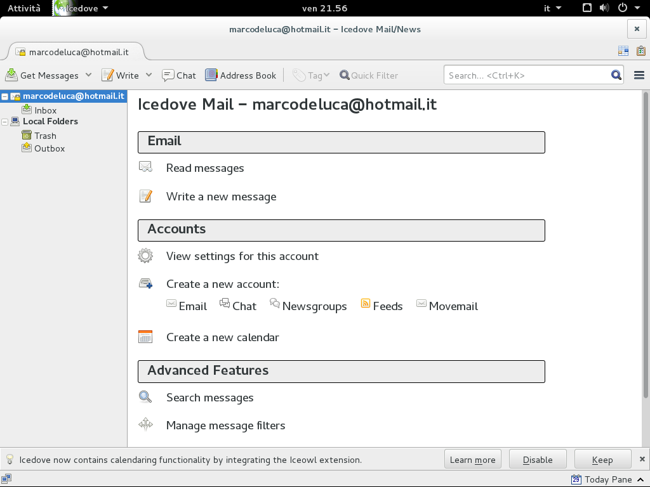This screenshot has width=650, height=487.
Task: Open the it keyboard layout menu
Action: coord(552,8)
